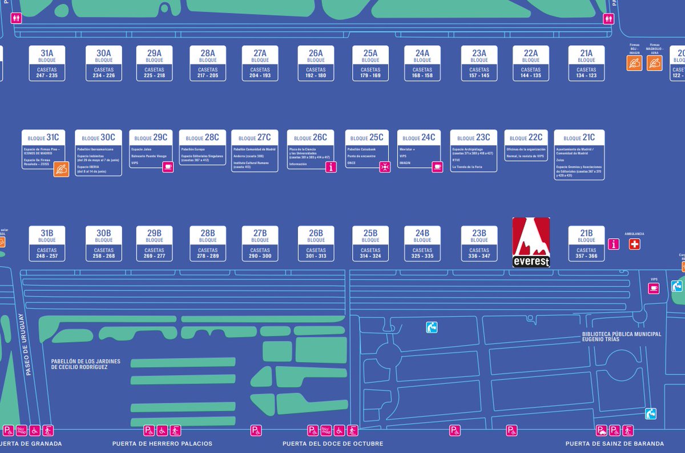
Task: Select the Firmas BOJ-IMAGIN signing icon
Action: (634, 63)
